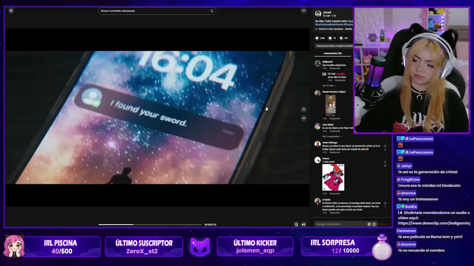Open the chcarl username link
Image resolution: width=474 pixels, height=266 pixels.
(x=327, y=13)
